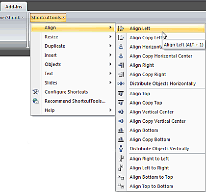
Task: Click the Configure Shortcuts tools icon
Action: point(36,92)
